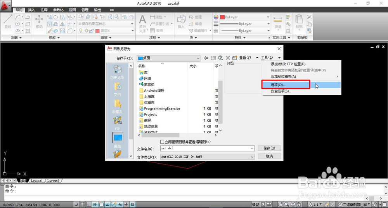Click the Cancel (取消) button
388x208 pixels.
tap(269, 156)
